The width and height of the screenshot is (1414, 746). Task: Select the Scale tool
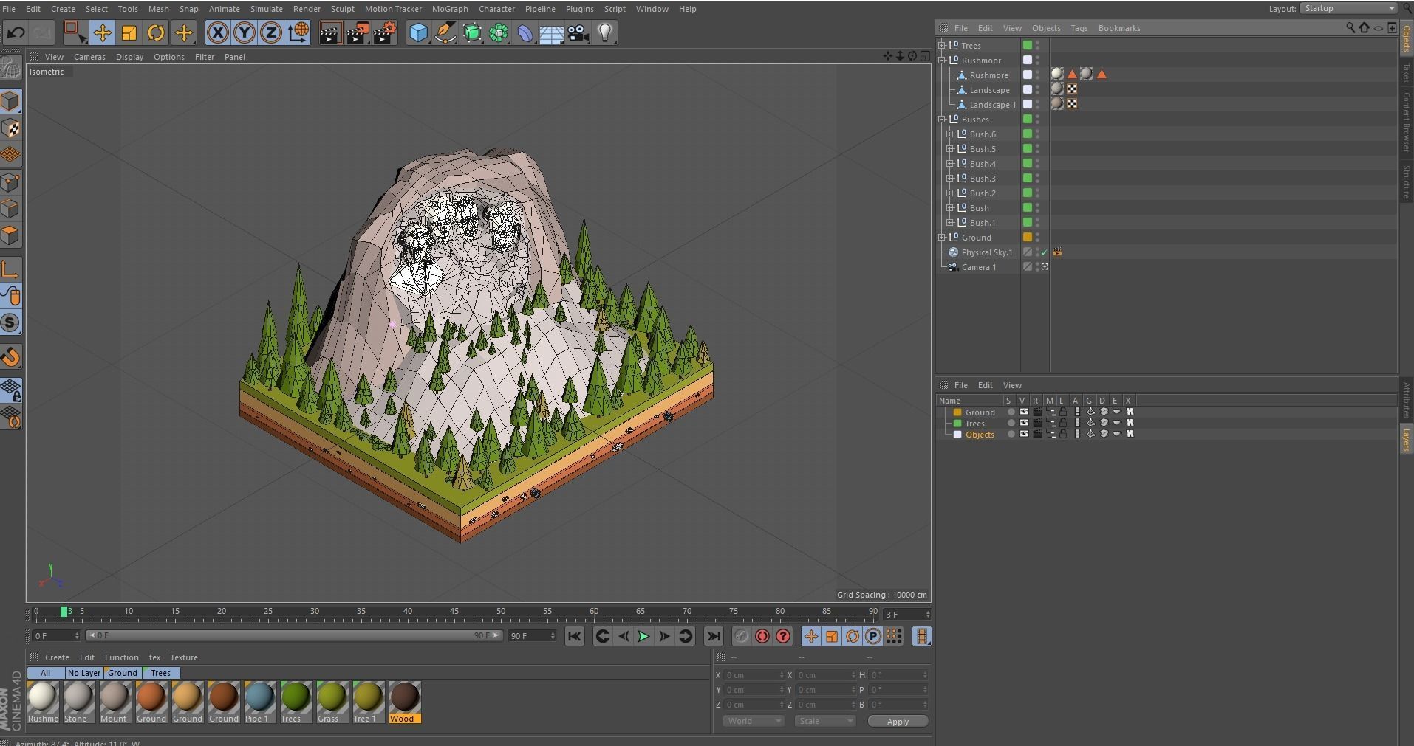pos(129,32)
